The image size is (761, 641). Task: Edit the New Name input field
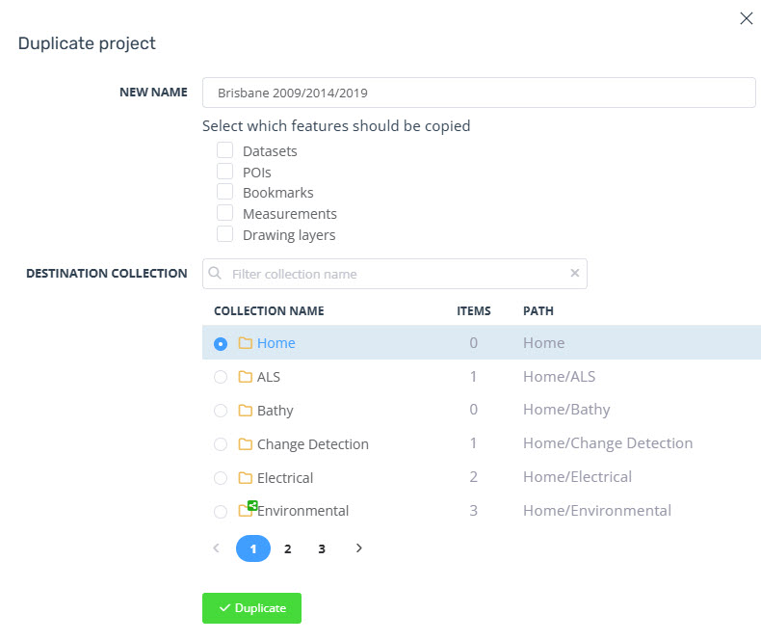479,93
